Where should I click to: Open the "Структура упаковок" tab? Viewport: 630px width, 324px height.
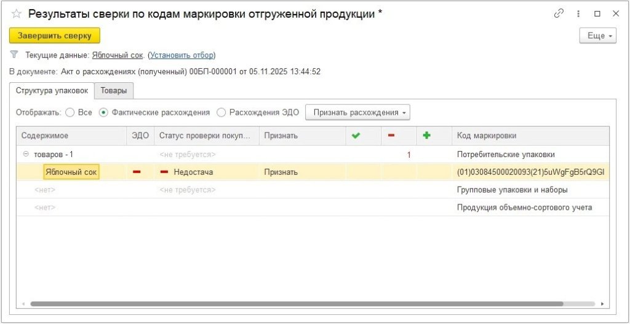[52, 91]
